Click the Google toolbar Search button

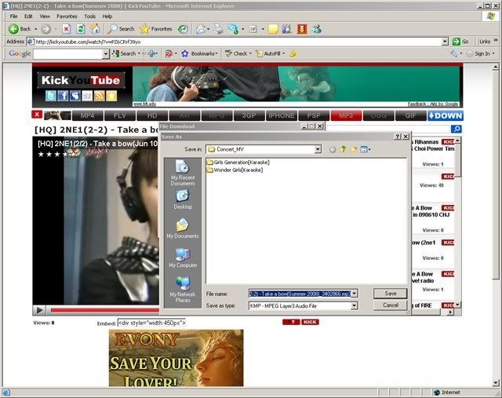pyautogui.click(x=124, y=54)
